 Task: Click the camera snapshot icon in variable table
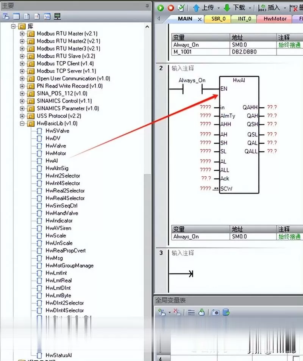[216, 312]
